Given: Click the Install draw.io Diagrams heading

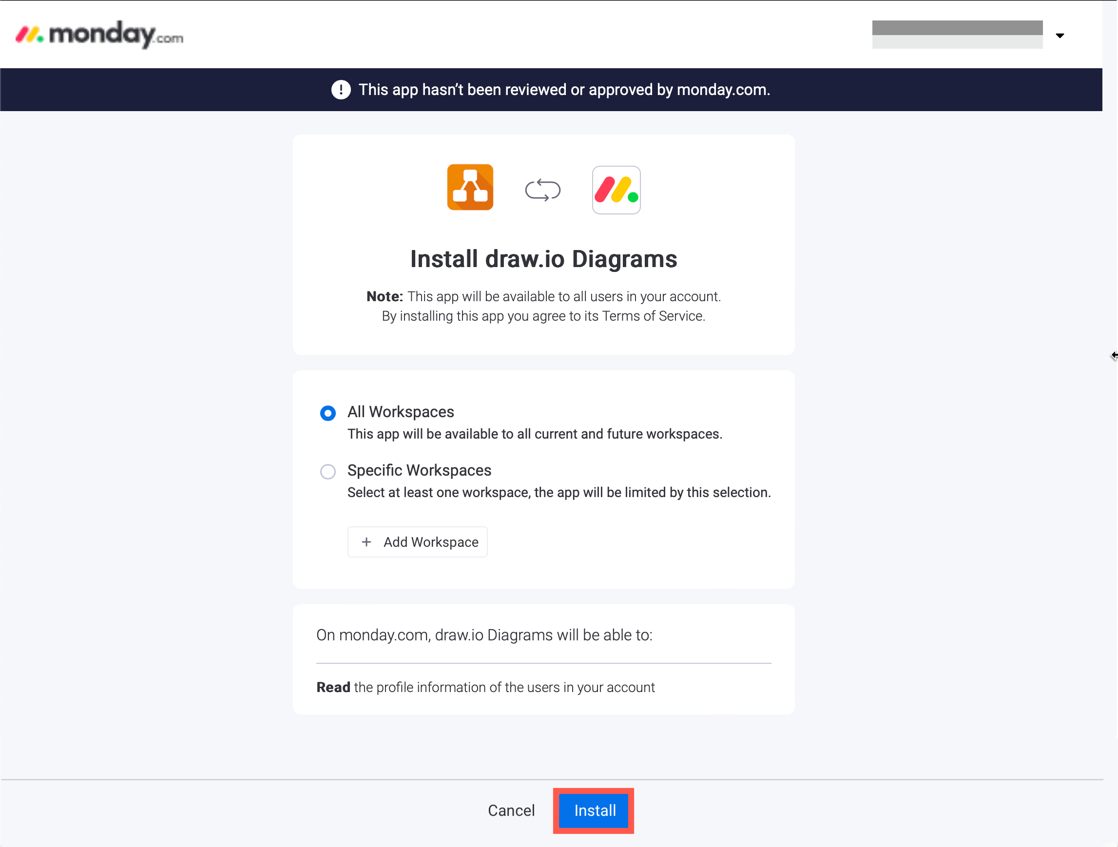Looking at the screenshot, I should coord(543,259).
